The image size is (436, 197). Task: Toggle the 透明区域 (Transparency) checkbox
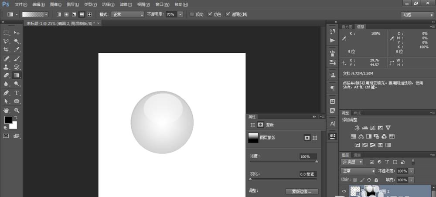pos(228,14)
